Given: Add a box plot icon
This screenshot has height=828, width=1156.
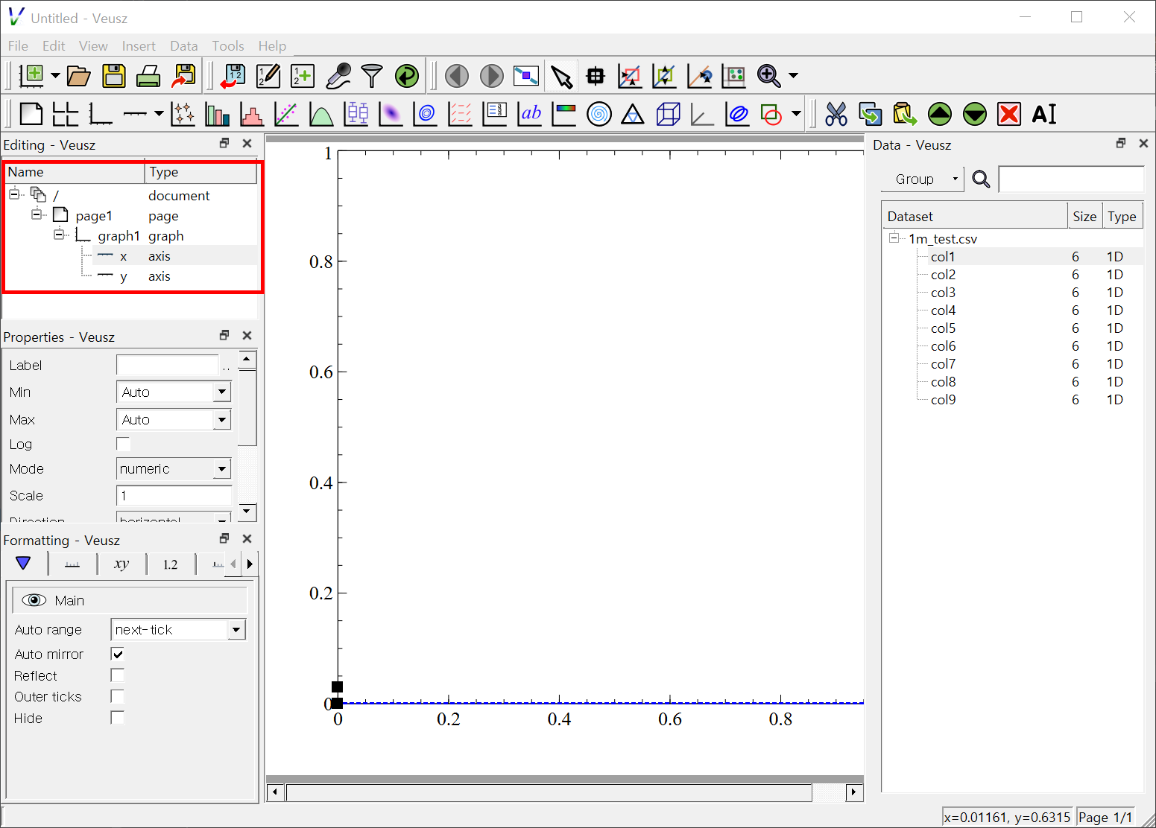Looking at the screenshot, I should (x=356, y=114).
